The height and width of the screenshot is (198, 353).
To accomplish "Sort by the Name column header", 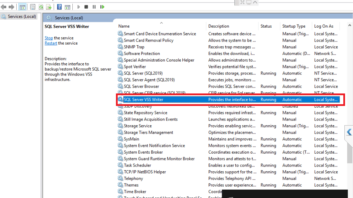I will coord(124,26).
